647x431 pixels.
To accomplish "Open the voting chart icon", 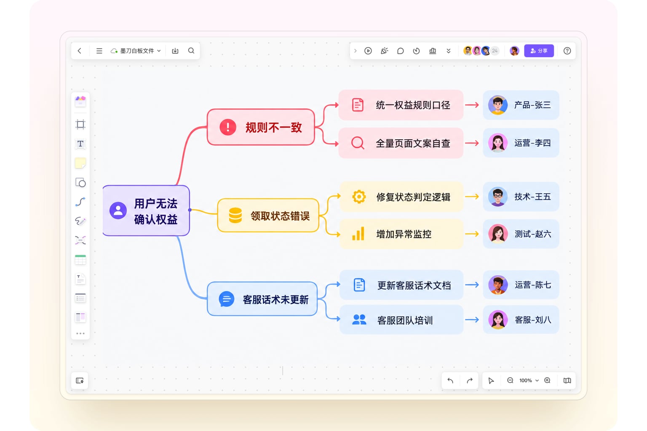I will coord(433,51).
